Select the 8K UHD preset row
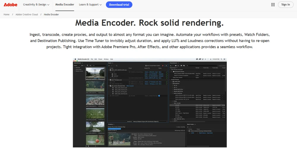This screenshot has height=149, width=297. point(198,107)
